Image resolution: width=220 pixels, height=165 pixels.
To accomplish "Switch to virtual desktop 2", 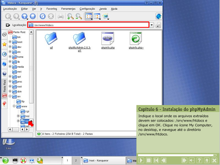I will pos(76,160).
